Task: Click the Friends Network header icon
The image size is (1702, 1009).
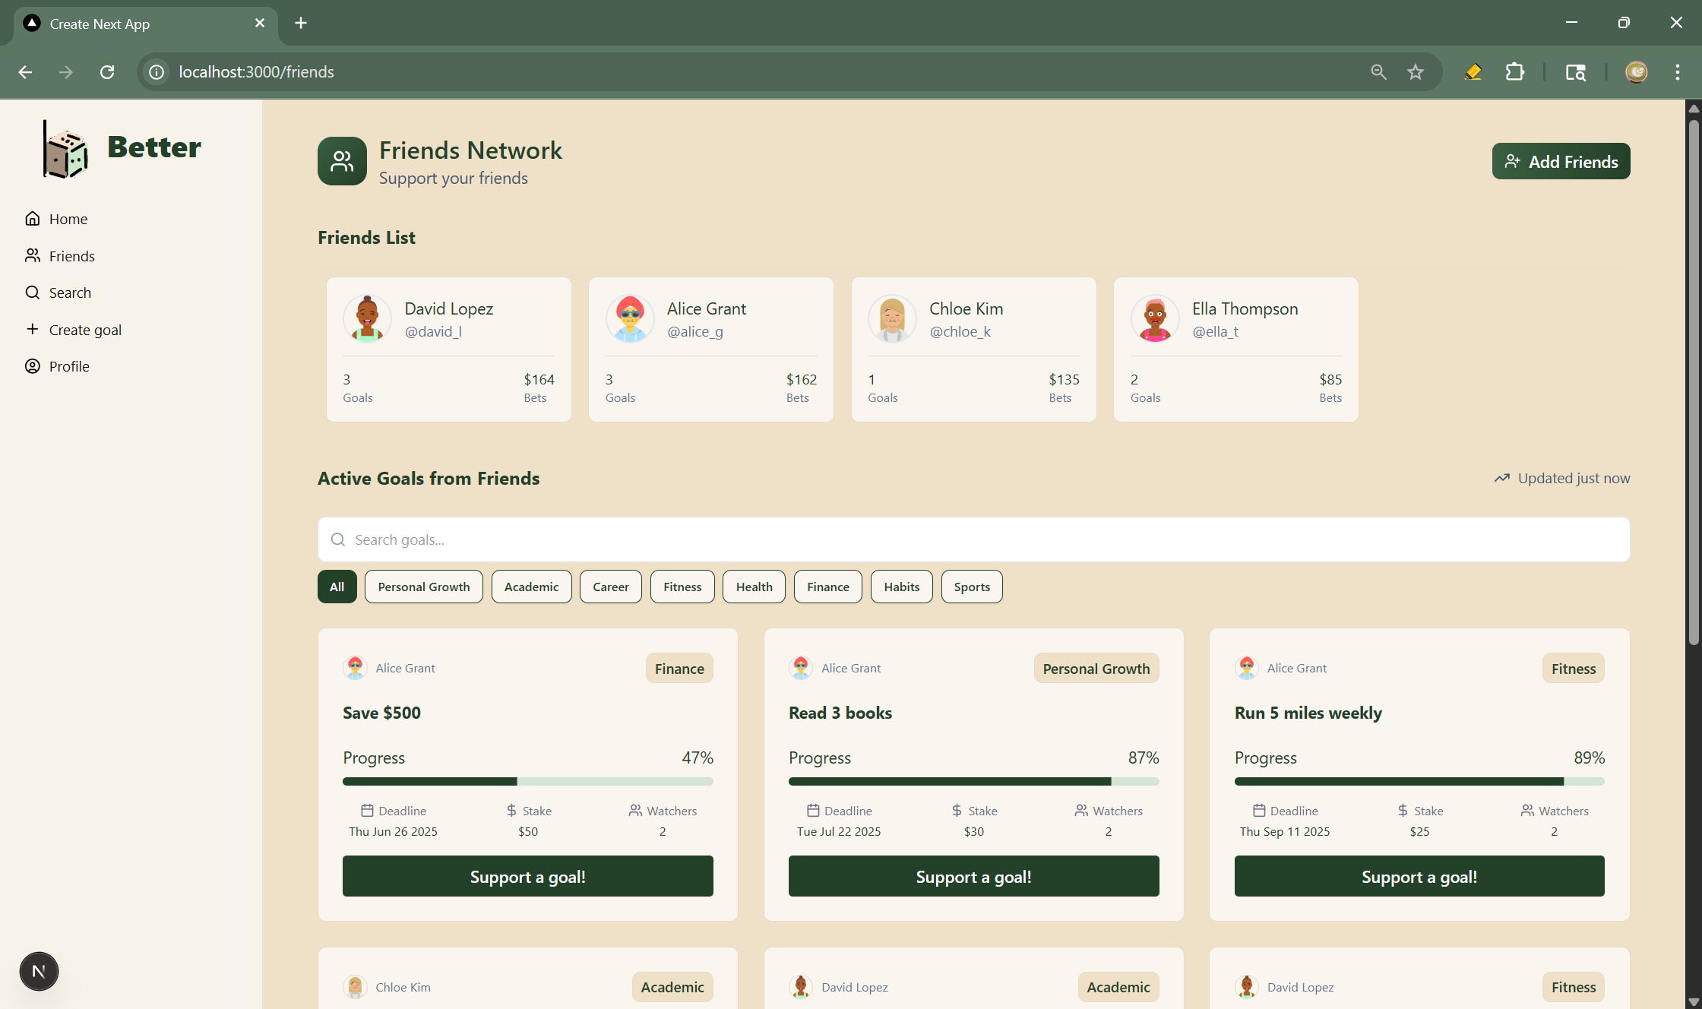Action: tap(342, 161)
